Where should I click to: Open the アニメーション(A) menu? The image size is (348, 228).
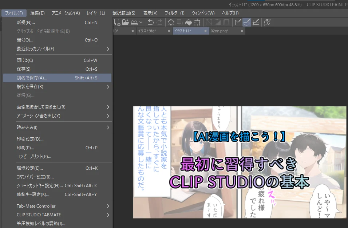point(66,13)
